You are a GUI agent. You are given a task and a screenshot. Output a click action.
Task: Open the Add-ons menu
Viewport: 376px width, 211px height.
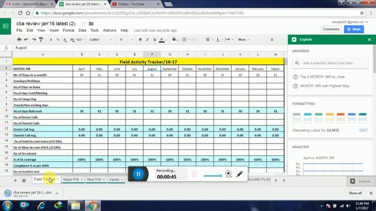coord(110,30)
